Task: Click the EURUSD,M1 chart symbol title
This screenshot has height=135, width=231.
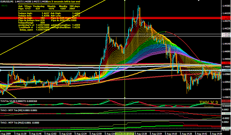Action: pos(7,1)
